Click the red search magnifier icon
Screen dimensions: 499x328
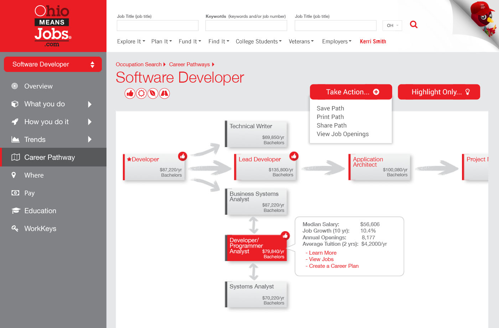click(x=414, y=25)
